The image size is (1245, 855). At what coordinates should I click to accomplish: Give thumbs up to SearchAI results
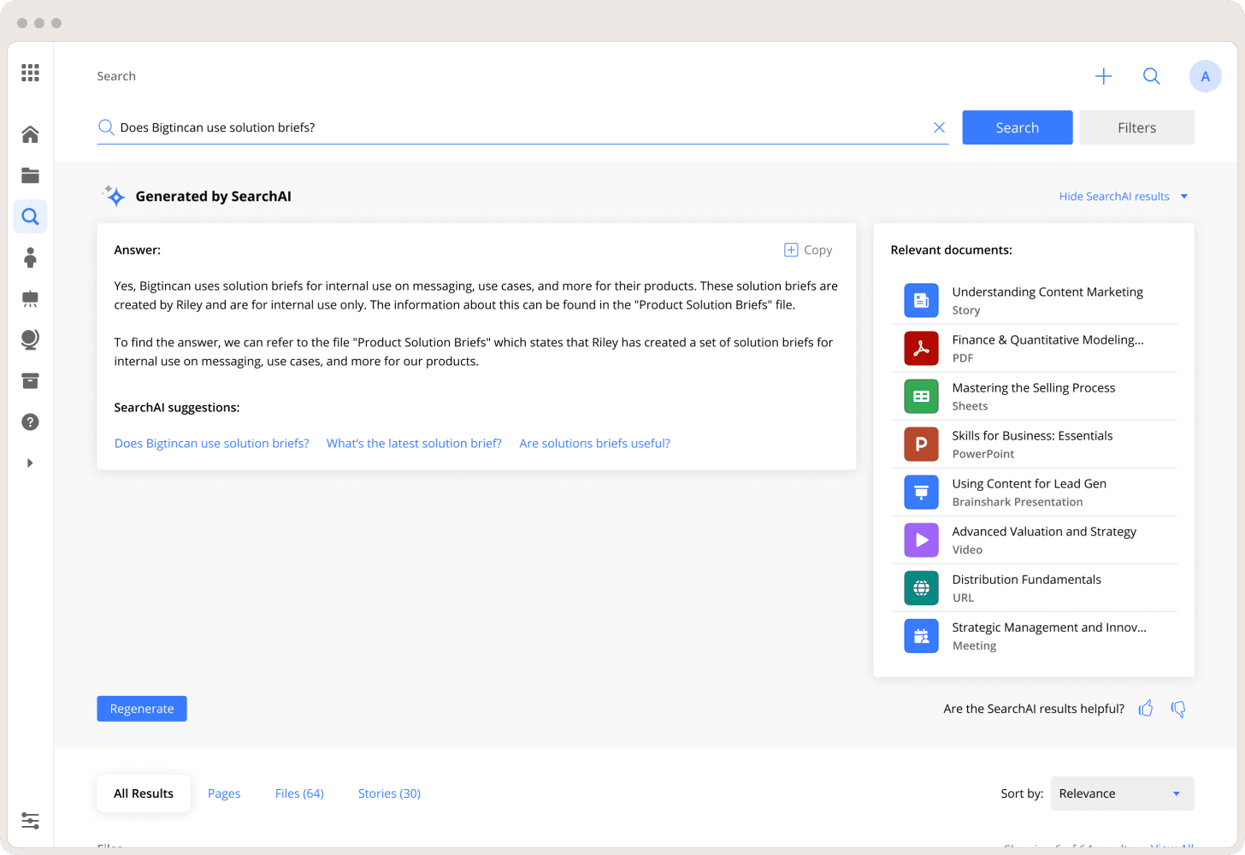[1146, 709]
